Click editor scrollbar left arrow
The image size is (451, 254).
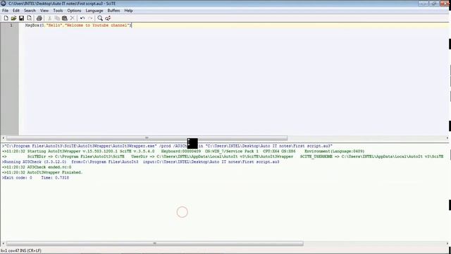pyautogui.click(x=3, y=138)
